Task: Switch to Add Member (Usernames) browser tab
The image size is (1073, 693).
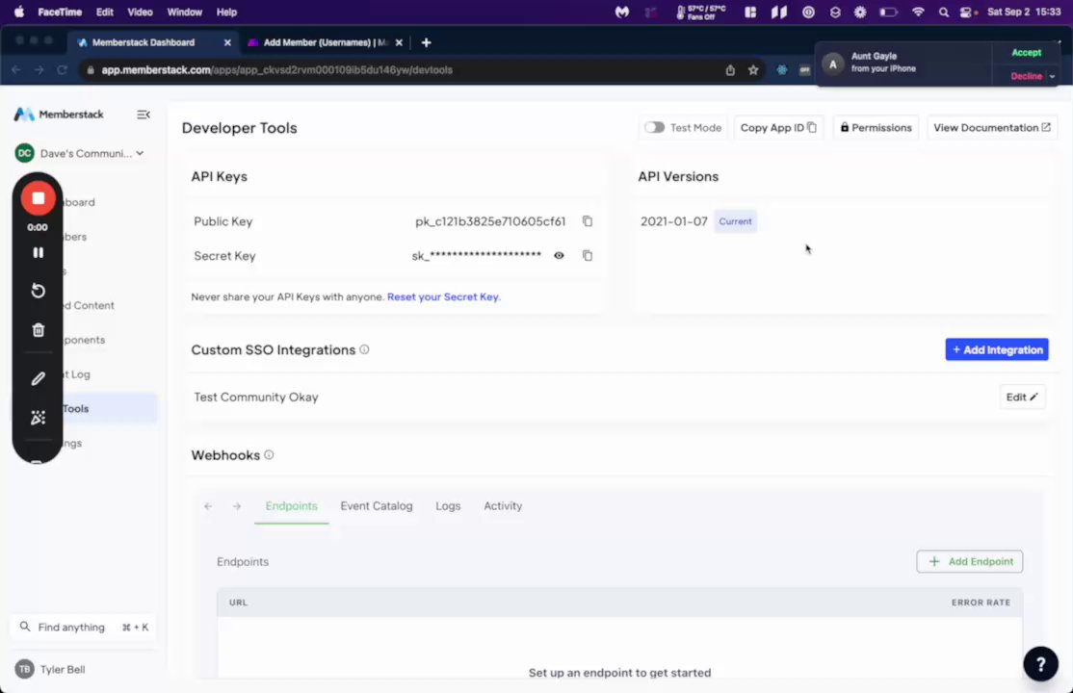Action: pos(326,42)
